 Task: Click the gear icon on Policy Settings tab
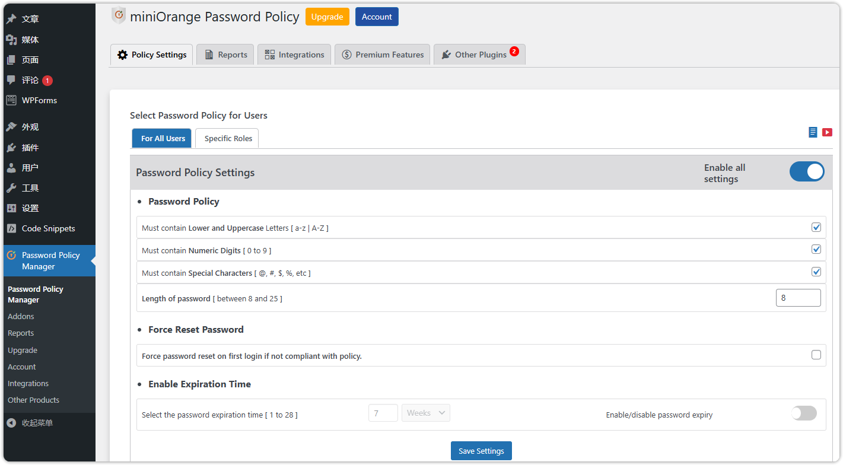click(122, 55)
